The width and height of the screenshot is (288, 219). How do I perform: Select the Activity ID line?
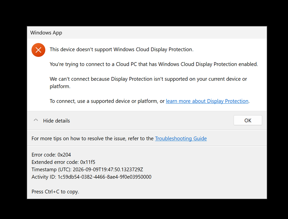pos(91,177)
